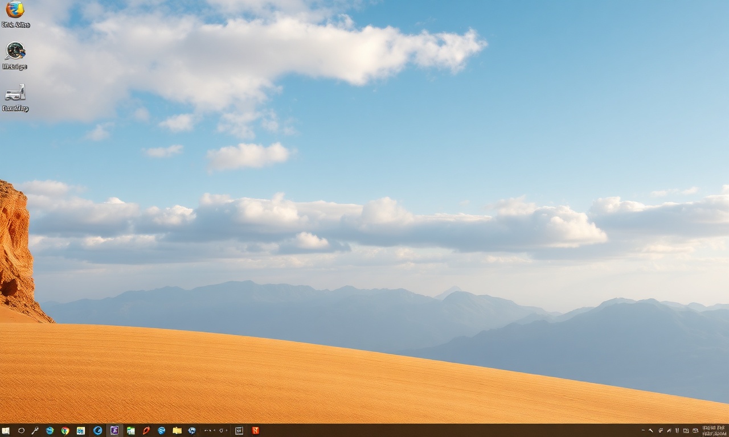
Task: Open the network signal tray icon
Action: [x=669, y=431]
